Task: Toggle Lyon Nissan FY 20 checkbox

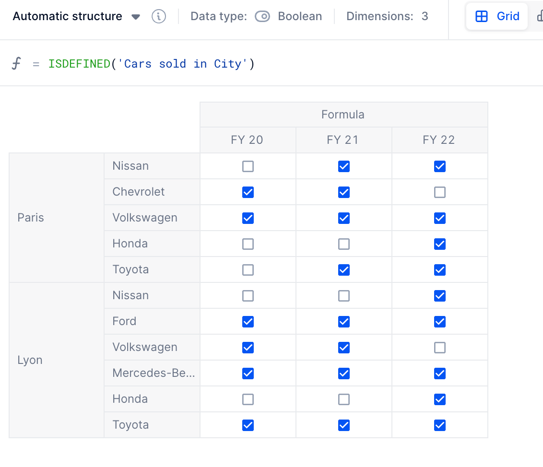Action: (x=248, y=296)
